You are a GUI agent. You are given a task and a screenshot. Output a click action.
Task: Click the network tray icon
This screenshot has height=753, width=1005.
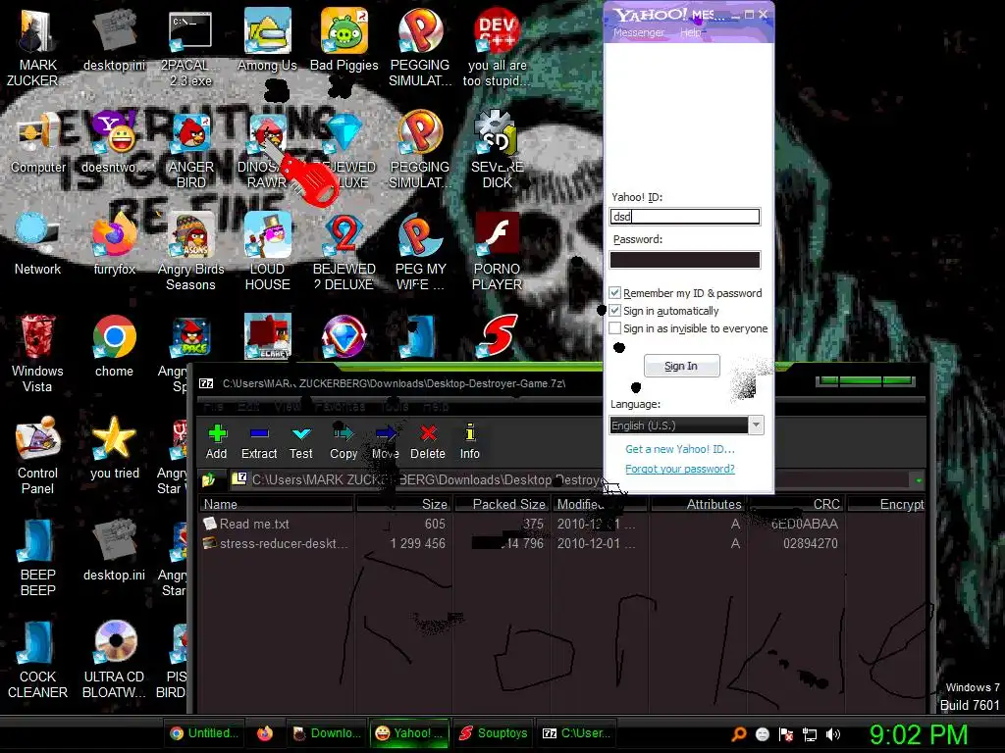(810, 734)
